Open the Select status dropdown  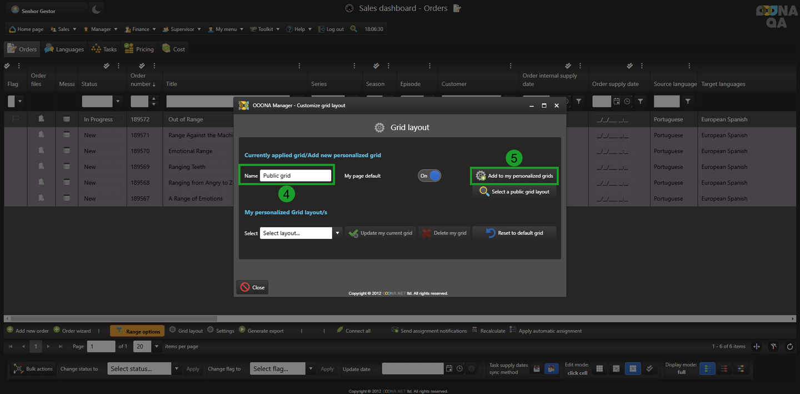[177, 368]
